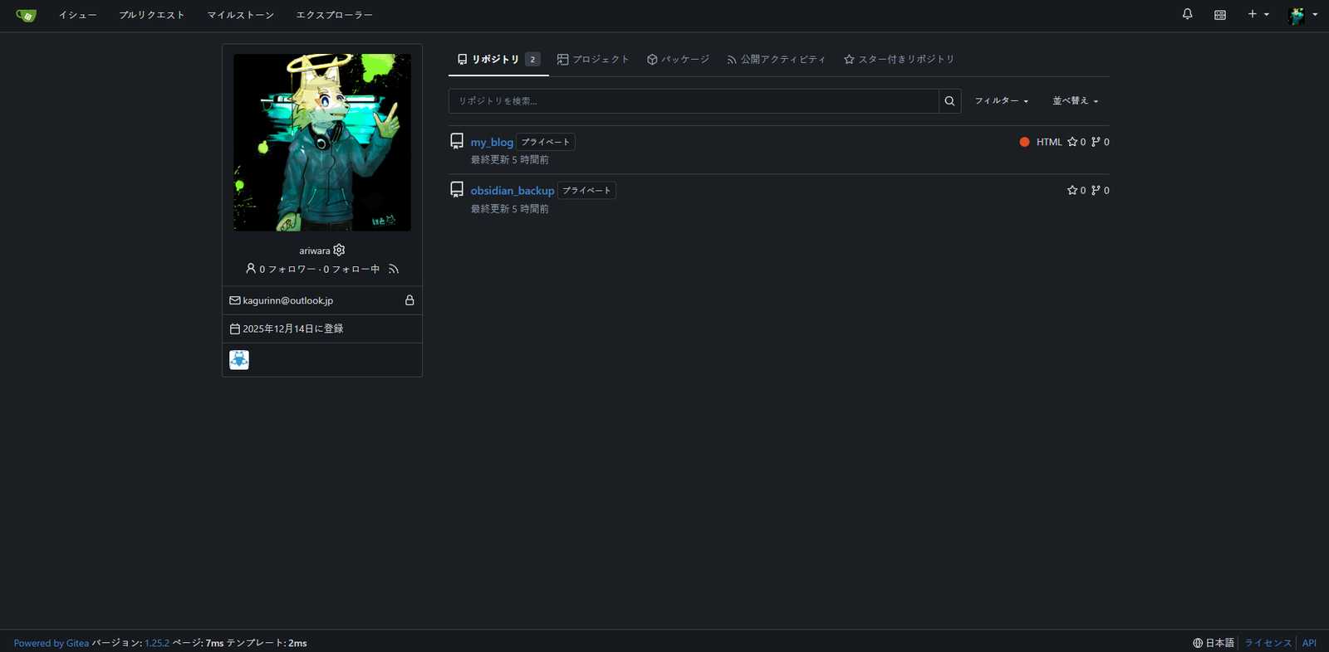Open the profile settings gear beside ariwara
Viewport: 1329px width, 652px height.
pyautogui.click(x=339, y=250)
